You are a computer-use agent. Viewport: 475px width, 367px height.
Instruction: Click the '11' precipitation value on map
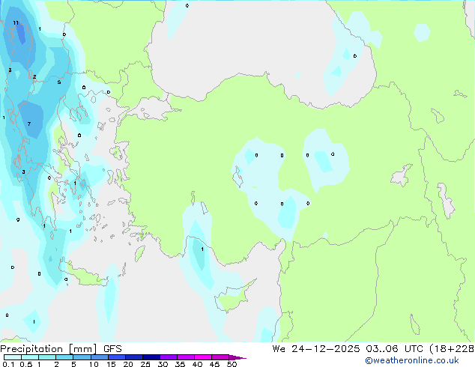pos(16,22)
